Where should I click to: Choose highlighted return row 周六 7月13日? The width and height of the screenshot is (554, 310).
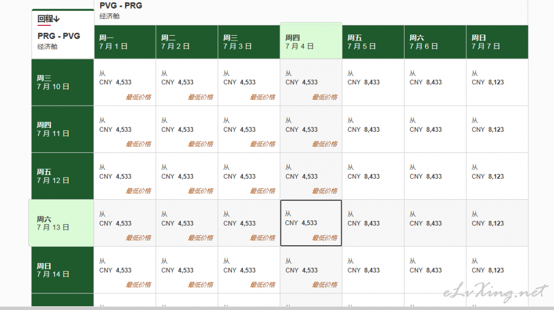click(x=61, y=223)
